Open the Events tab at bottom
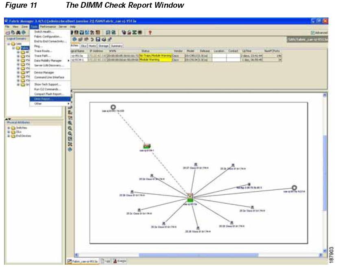This screenshot has height=268, width=338. point(120,261)
